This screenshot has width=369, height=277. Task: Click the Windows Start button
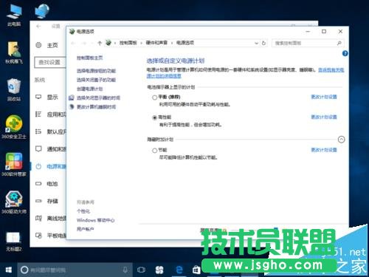(x=9, y=270)
